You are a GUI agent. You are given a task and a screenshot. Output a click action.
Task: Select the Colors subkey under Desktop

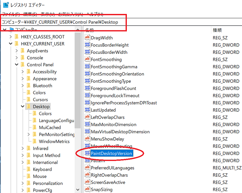[45, 114]
